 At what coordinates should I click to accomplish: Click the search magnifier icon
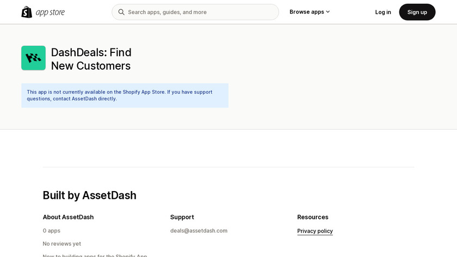[121, 12]
